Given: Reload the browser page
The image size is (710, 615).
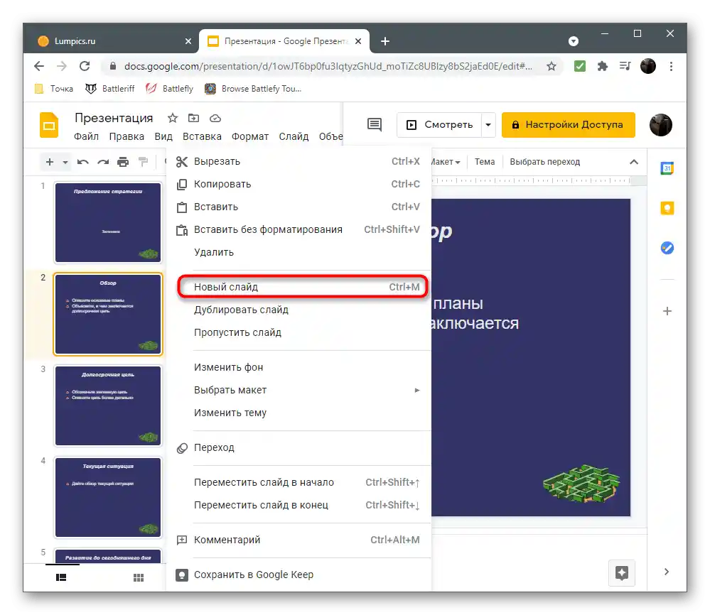Looking at the screenshot, I should pos(85,67).
